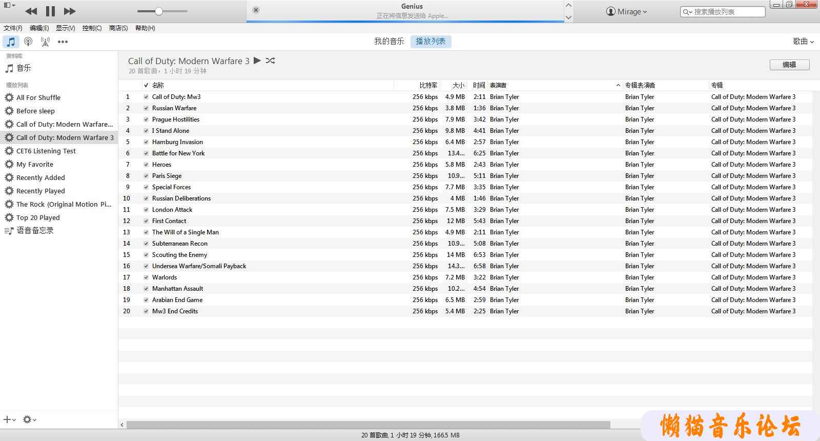Uncheck the Paris Siege checkbox
This screenshot has width=820, height=441.
click(146, 176)
